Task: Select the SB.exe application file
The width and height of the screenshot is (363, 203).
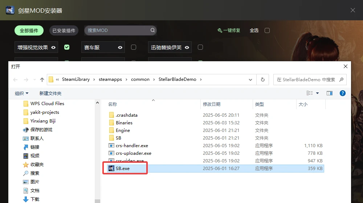Action: [x=123, y=169]
